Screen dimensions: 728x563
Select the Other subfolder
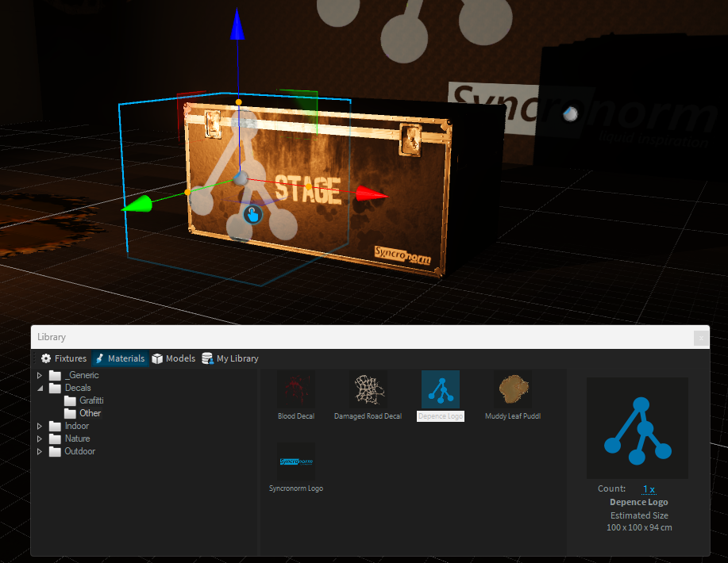tap(83, 413)
